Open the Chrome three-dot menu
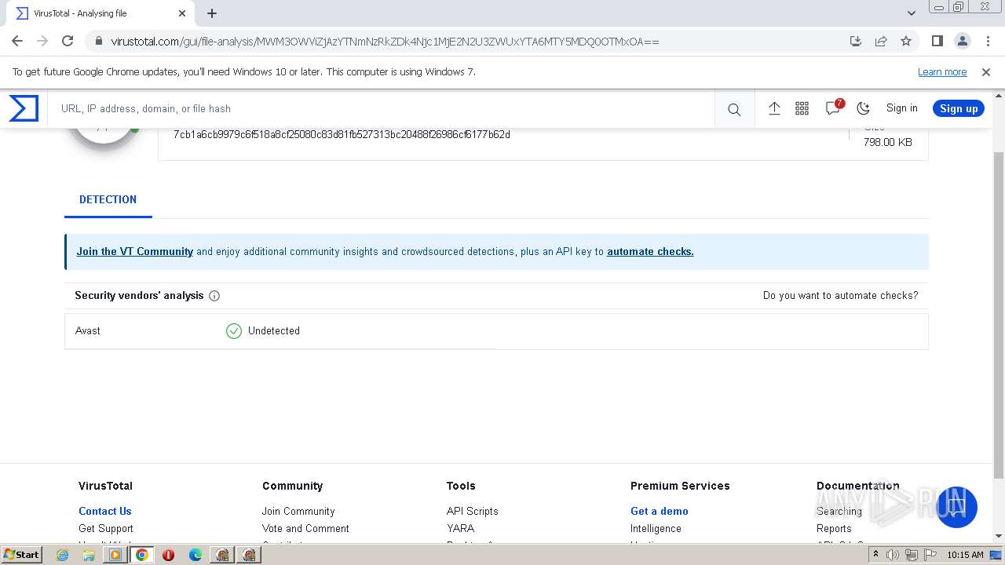 point(987,41)
